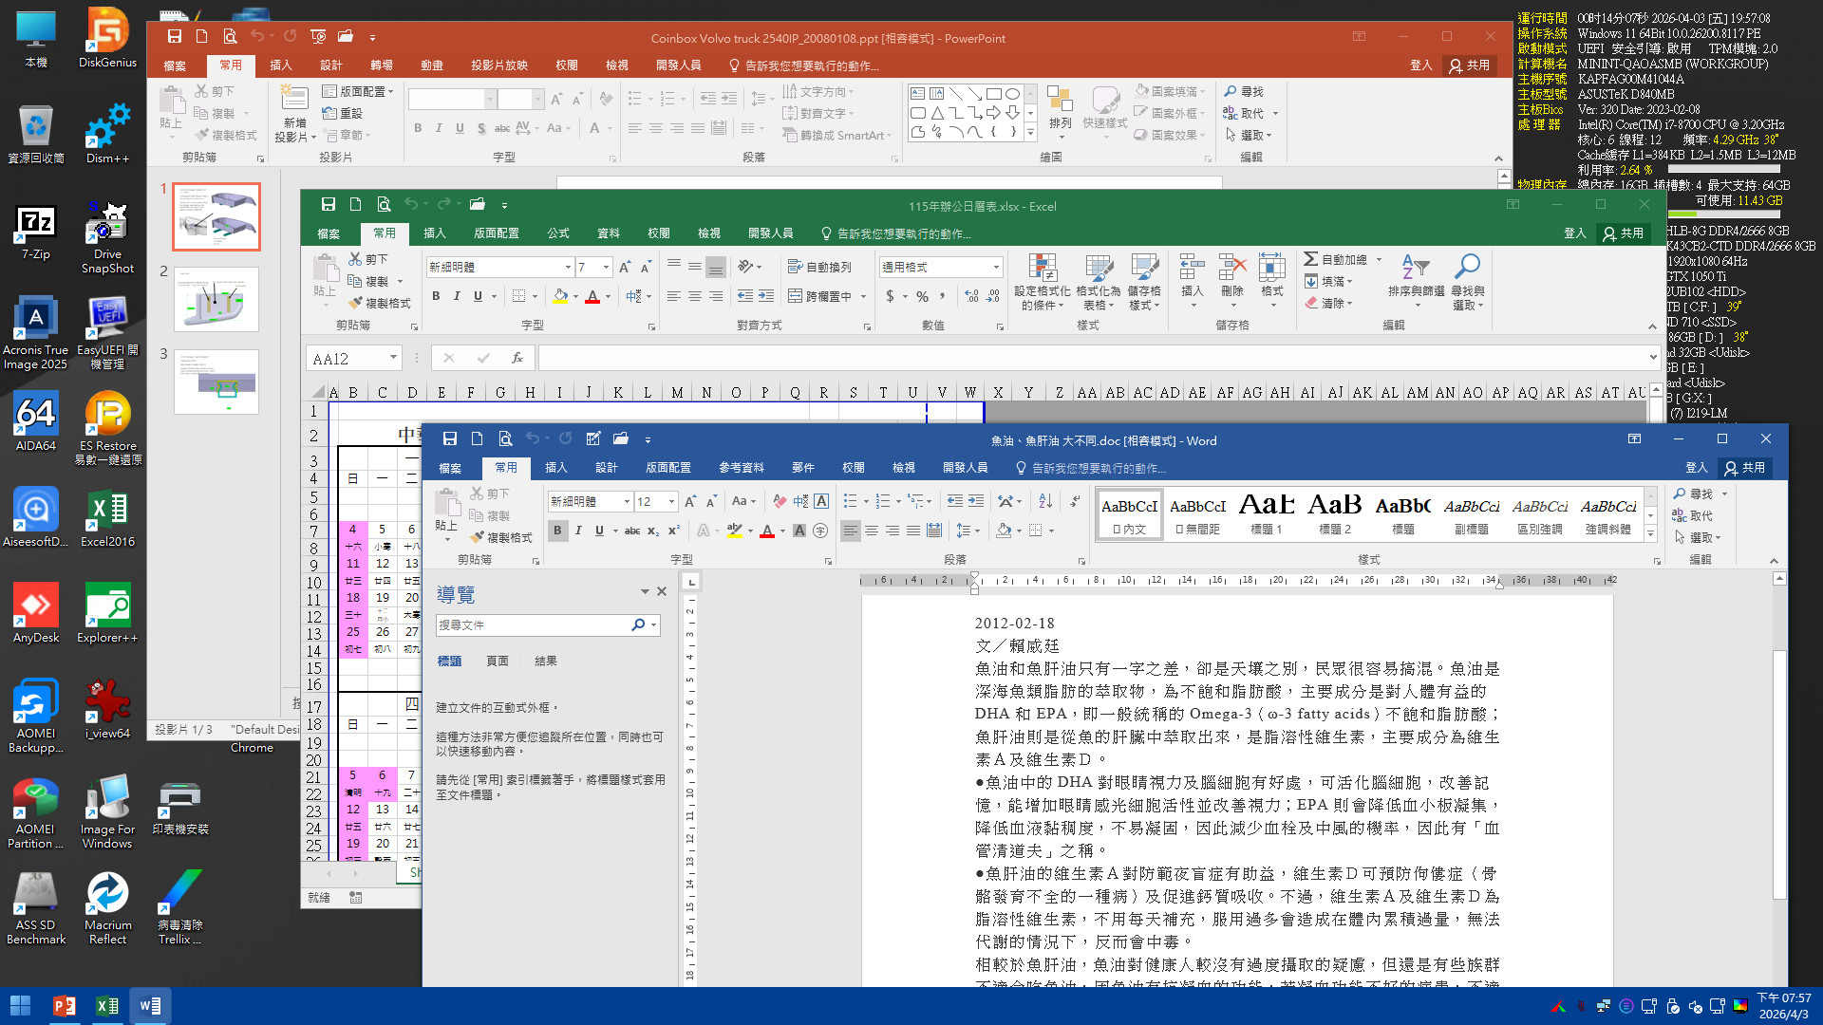This screenshot has width=1823, height=1025.
Task: Click the sort A-Z icon in Word
Action: pyautogui.click(x=1045, y=501)
